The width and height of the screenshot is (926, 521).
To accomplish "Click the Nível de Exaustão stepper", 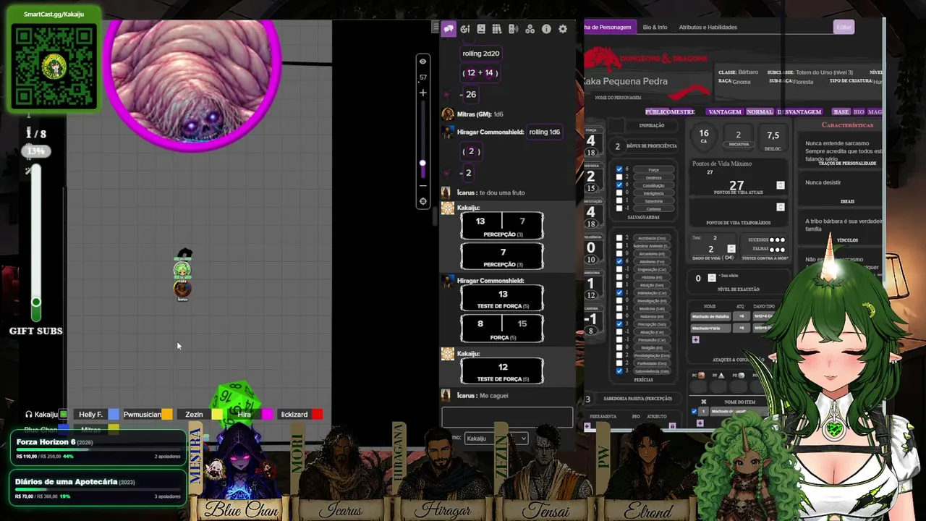I will 712,278.
